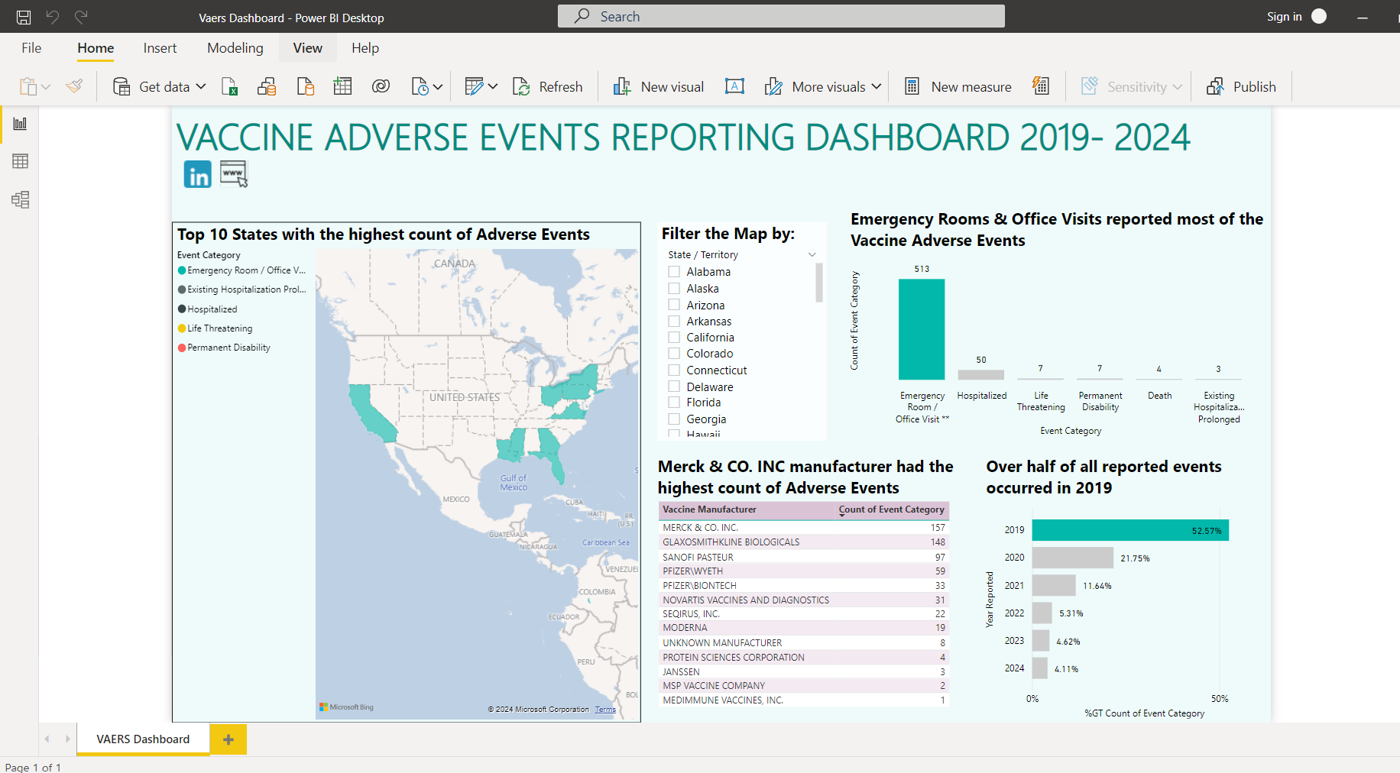The width and height of the screenshot is (1400, 773).
Task: Switch to Model view in sidebar
Action: (x=21, y=200)
